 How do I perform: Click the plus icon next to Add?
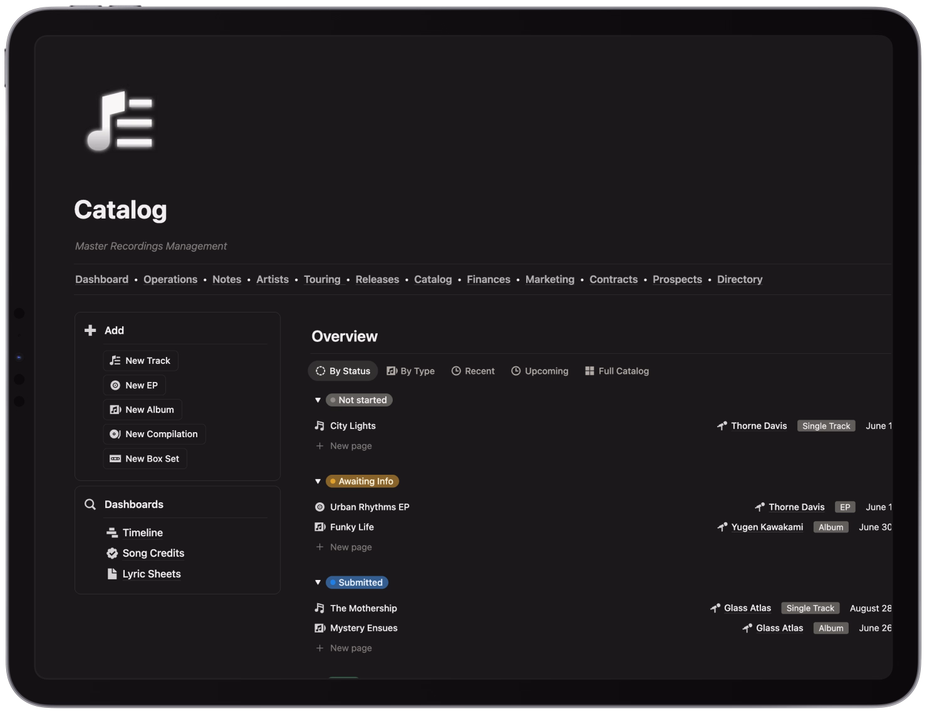coord(90,330)
